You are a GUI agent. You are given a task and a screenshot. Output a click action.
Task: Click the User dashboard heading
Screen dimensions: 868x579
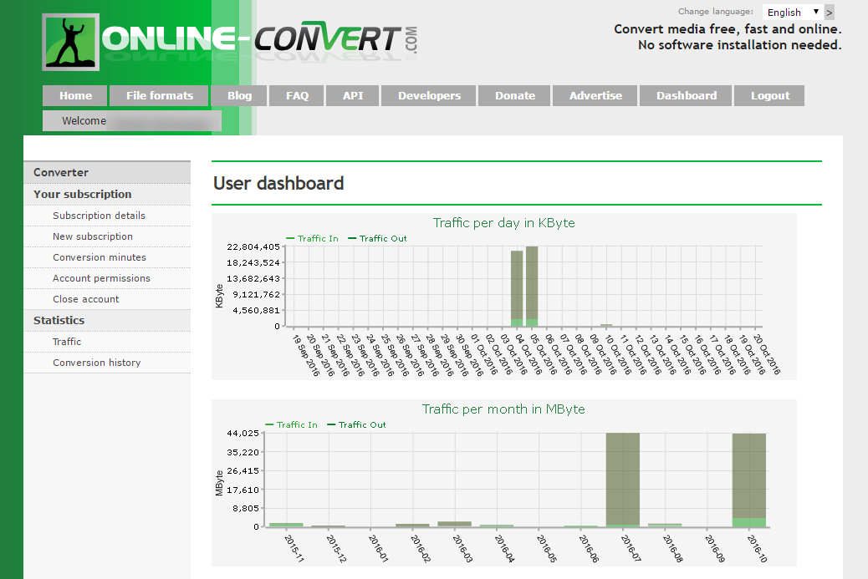[278, 183]
